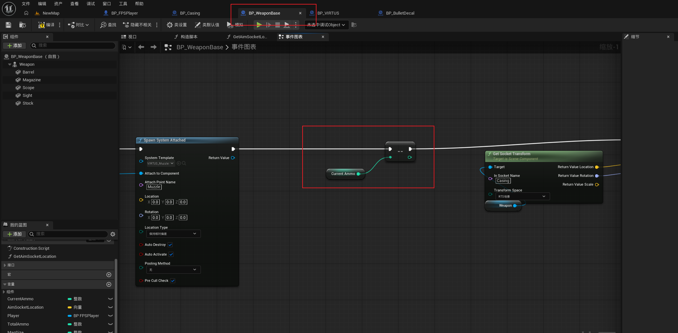Switch to the BP_VIRTUS tab

pyautogui.click(x=328, y=13)
